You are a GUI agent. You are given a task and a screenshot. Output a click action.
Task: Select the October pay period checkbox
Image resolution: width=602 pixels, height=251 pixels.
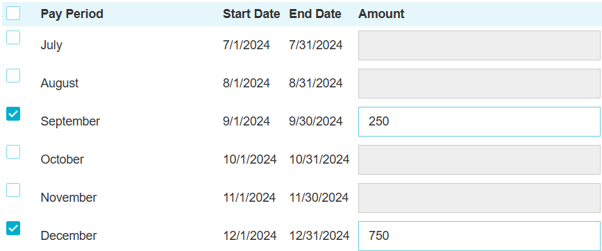pyautogui.click(x=13, y=152)
